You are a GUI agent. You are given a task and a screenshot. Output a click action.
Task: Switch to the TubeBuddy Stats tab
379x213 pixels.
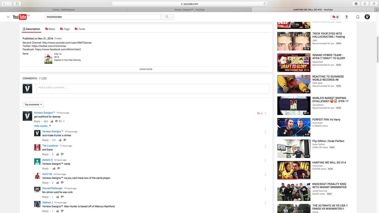50,29
